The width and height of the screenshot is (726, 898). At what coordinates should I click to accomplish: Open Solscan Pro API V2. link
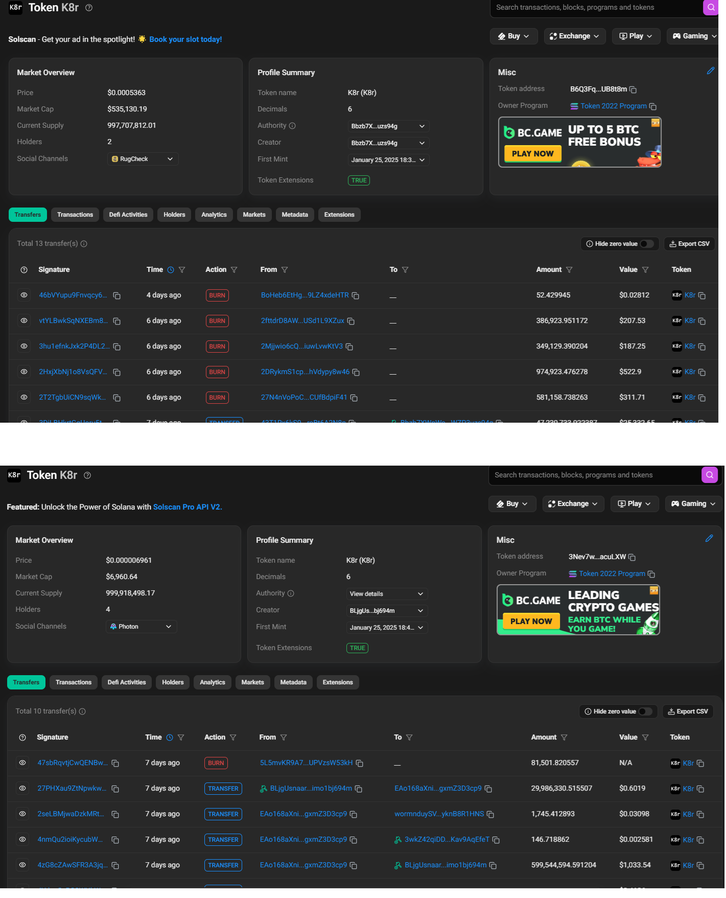coord(188,507)
